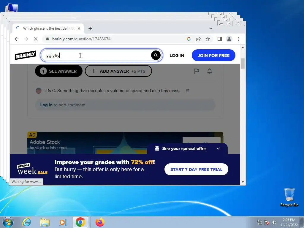The width and height of the screenshot is (304, 228).
Task: Click the gift icon in special offer
Action: coord(157,148)
